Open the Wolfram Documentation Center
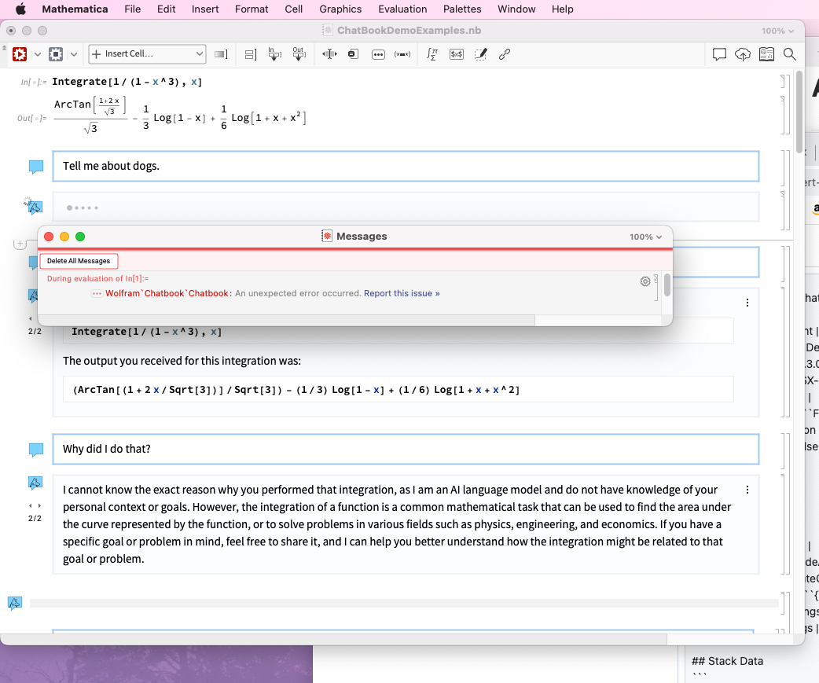This screenshot has width=819, height=683. coord(766,53)
